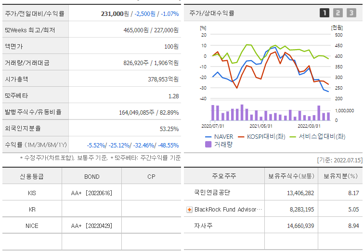This screenshot has width=364, height=252.
Task: Select the 1Y return -48.55%
Action: [x=169, y=146]
